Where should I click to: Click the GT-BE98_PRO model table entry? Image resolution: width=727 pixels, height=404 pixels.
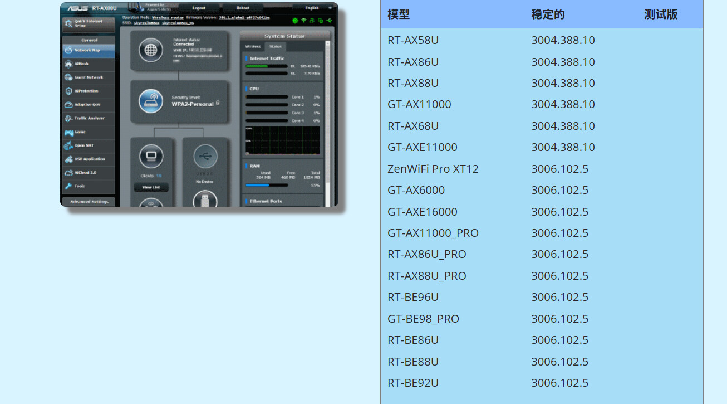point(423,319)
